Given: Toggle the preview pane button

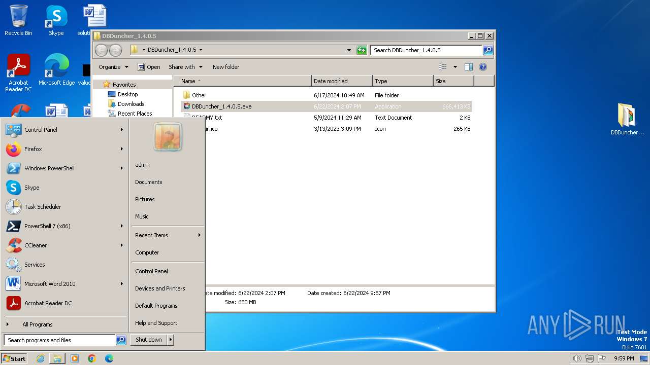Looking at the screenshot, I should pyautogui.click(x=469, y=67).
